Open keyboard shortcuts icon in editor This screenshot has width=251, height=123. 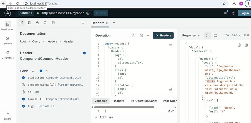(170, 90)
